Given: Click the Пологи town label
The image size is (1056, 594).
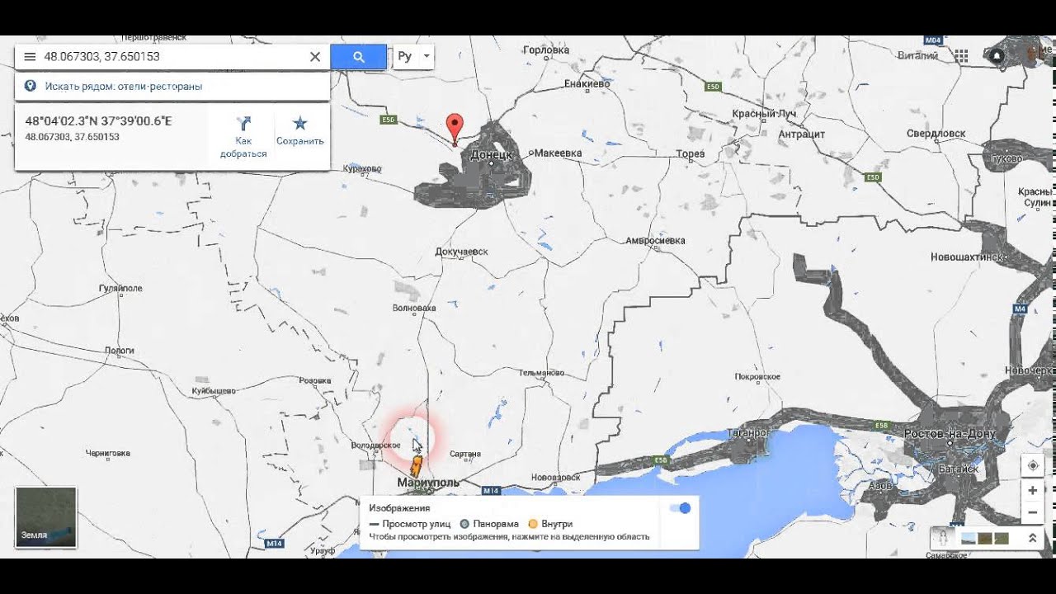Looking at the screenshot, I should pyautogui.click(x=120, y=351).
